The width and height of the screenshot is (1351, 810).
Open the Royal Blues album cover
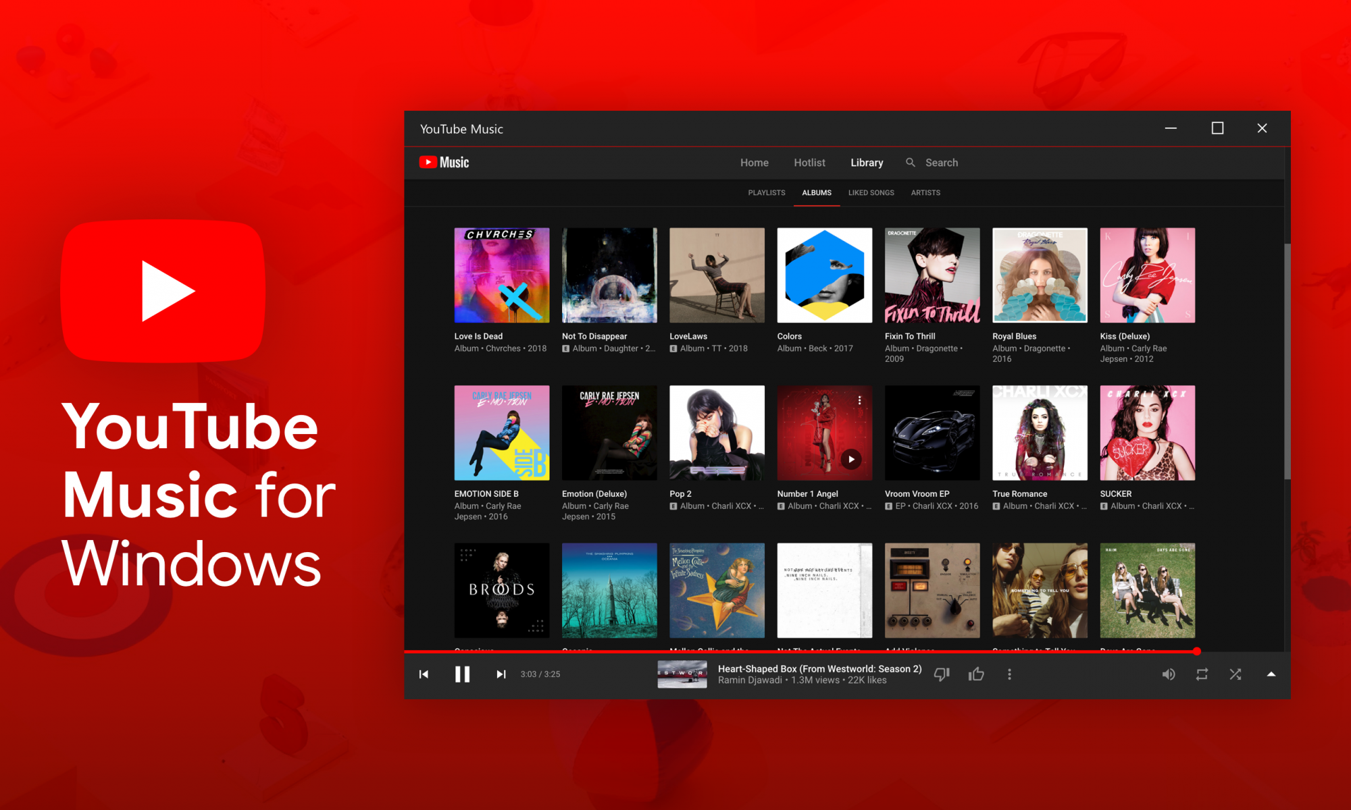(1040, 275)
